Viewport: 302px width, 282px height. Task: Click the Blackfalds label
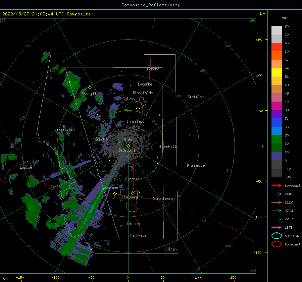tap(143, 93)
